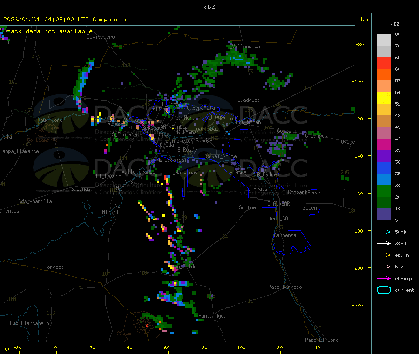Click the cyan 50YD arrow legend icon
Viewport: 419px width, 354px height.
[384, 232]
